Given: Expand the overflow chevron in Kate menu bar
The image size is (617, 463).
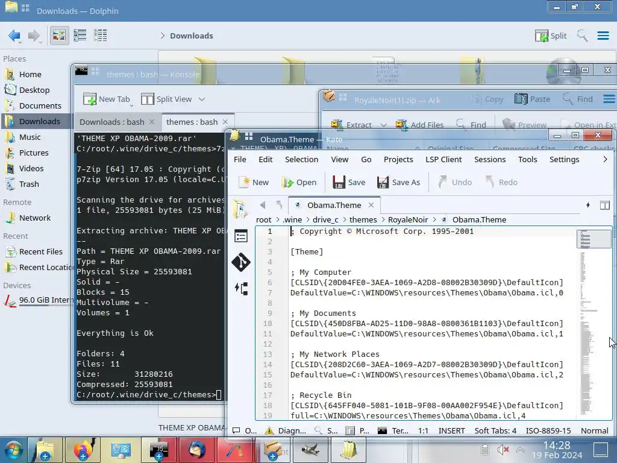Looking at the screenshot, I should 605,159.
